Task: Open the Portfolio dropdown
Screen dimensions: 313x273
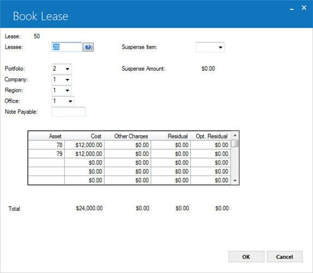Action: pyautogui.click(x=62, y=69)
